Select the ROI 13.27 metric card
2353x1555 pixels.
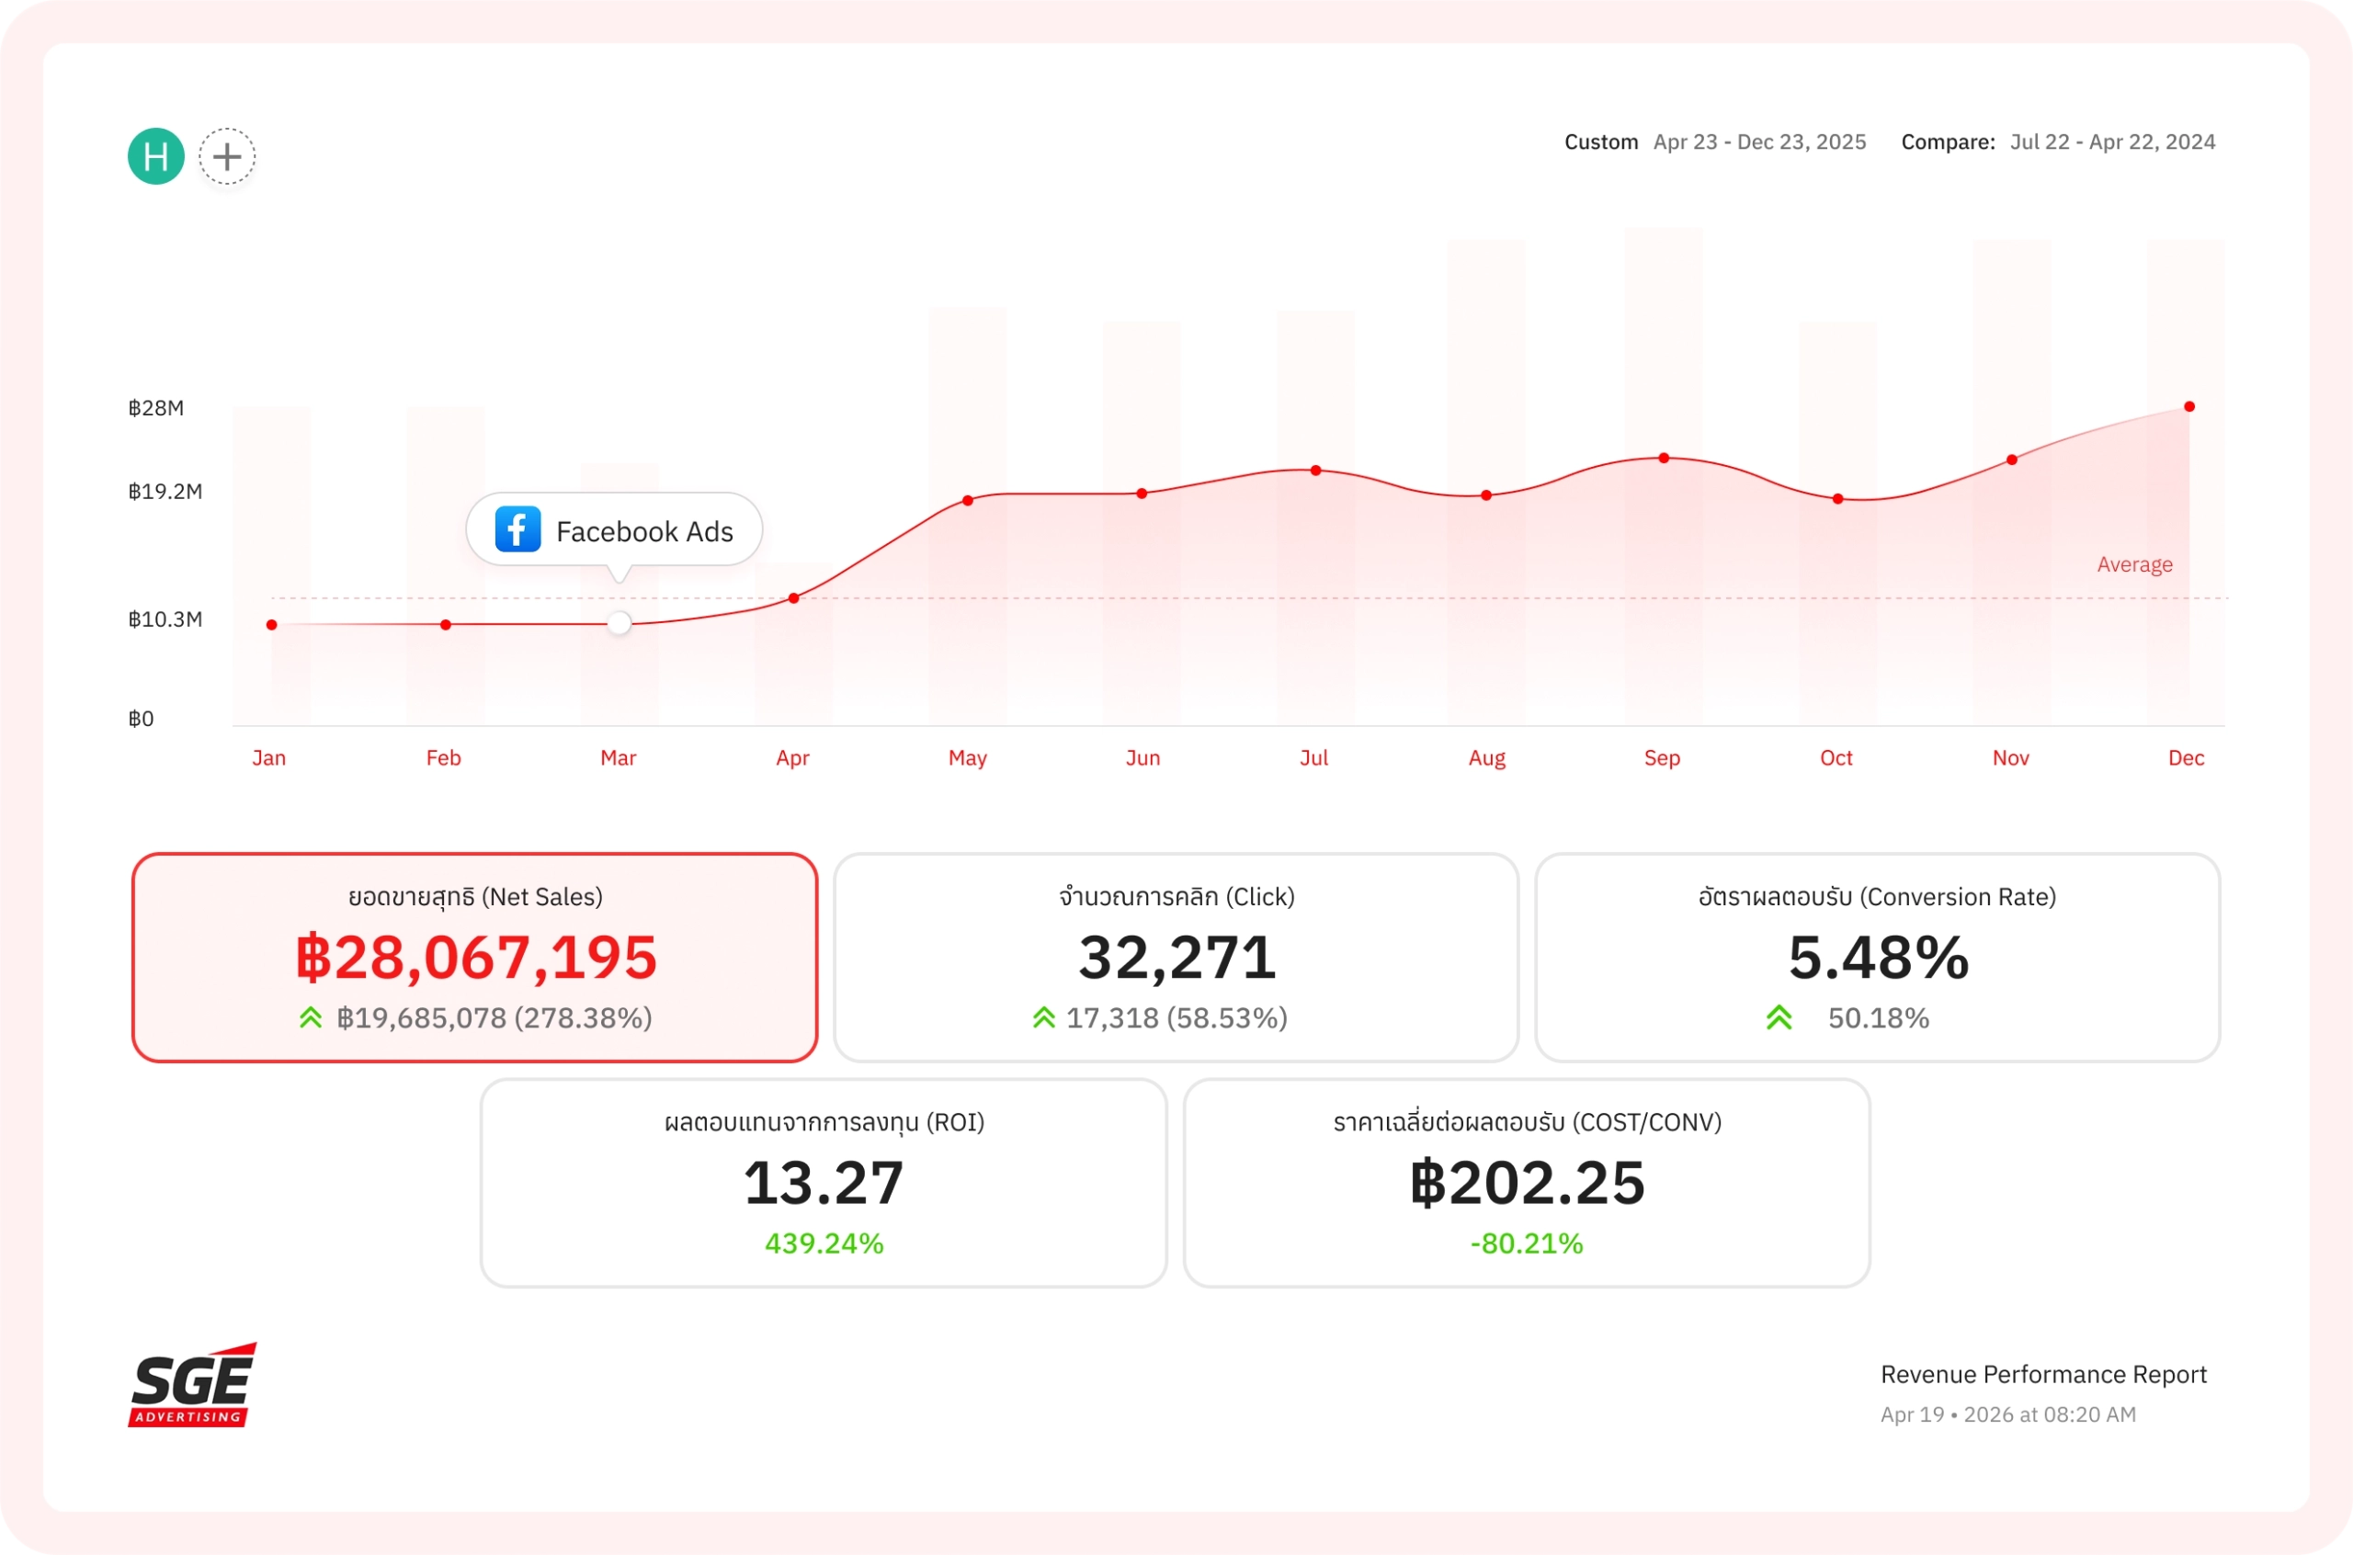[x=824, y=1183]
